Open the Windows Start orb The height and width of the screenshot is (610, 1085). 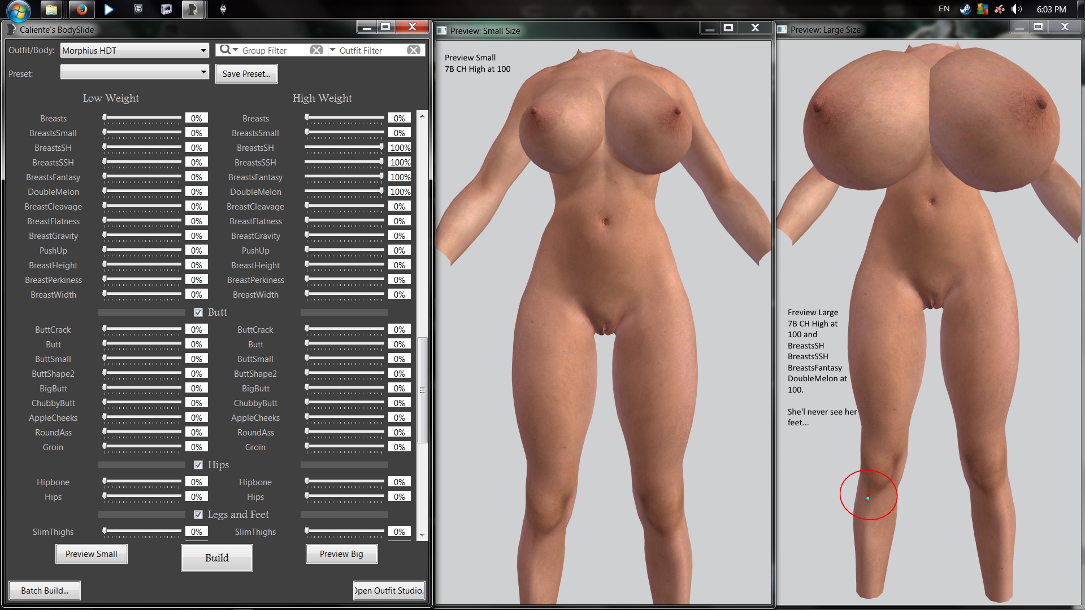coord(18,10)
